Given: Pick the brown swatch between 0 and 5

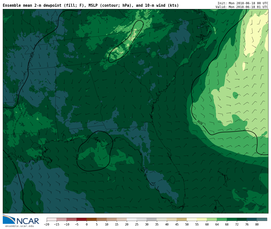Looking at the screenshot, I should tap(92, 219).
